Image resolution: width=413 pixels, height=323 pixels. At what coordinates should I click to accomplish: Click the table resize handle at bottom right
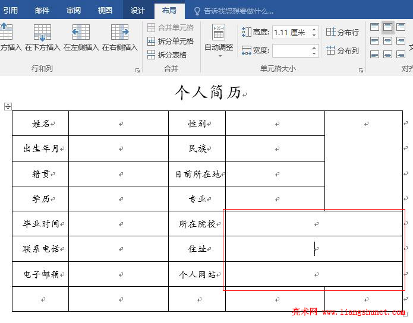(x=406, y=313)
